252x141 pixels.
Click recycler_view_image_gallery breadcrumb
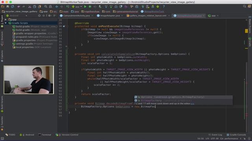(20, 11)
